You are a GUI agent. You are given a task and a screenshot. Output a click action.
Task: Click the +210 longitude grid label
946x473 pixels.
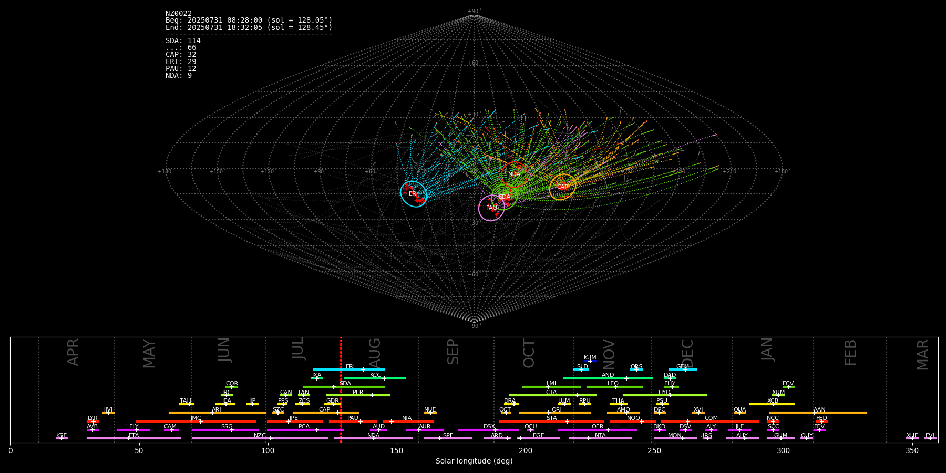pos(729,172)
